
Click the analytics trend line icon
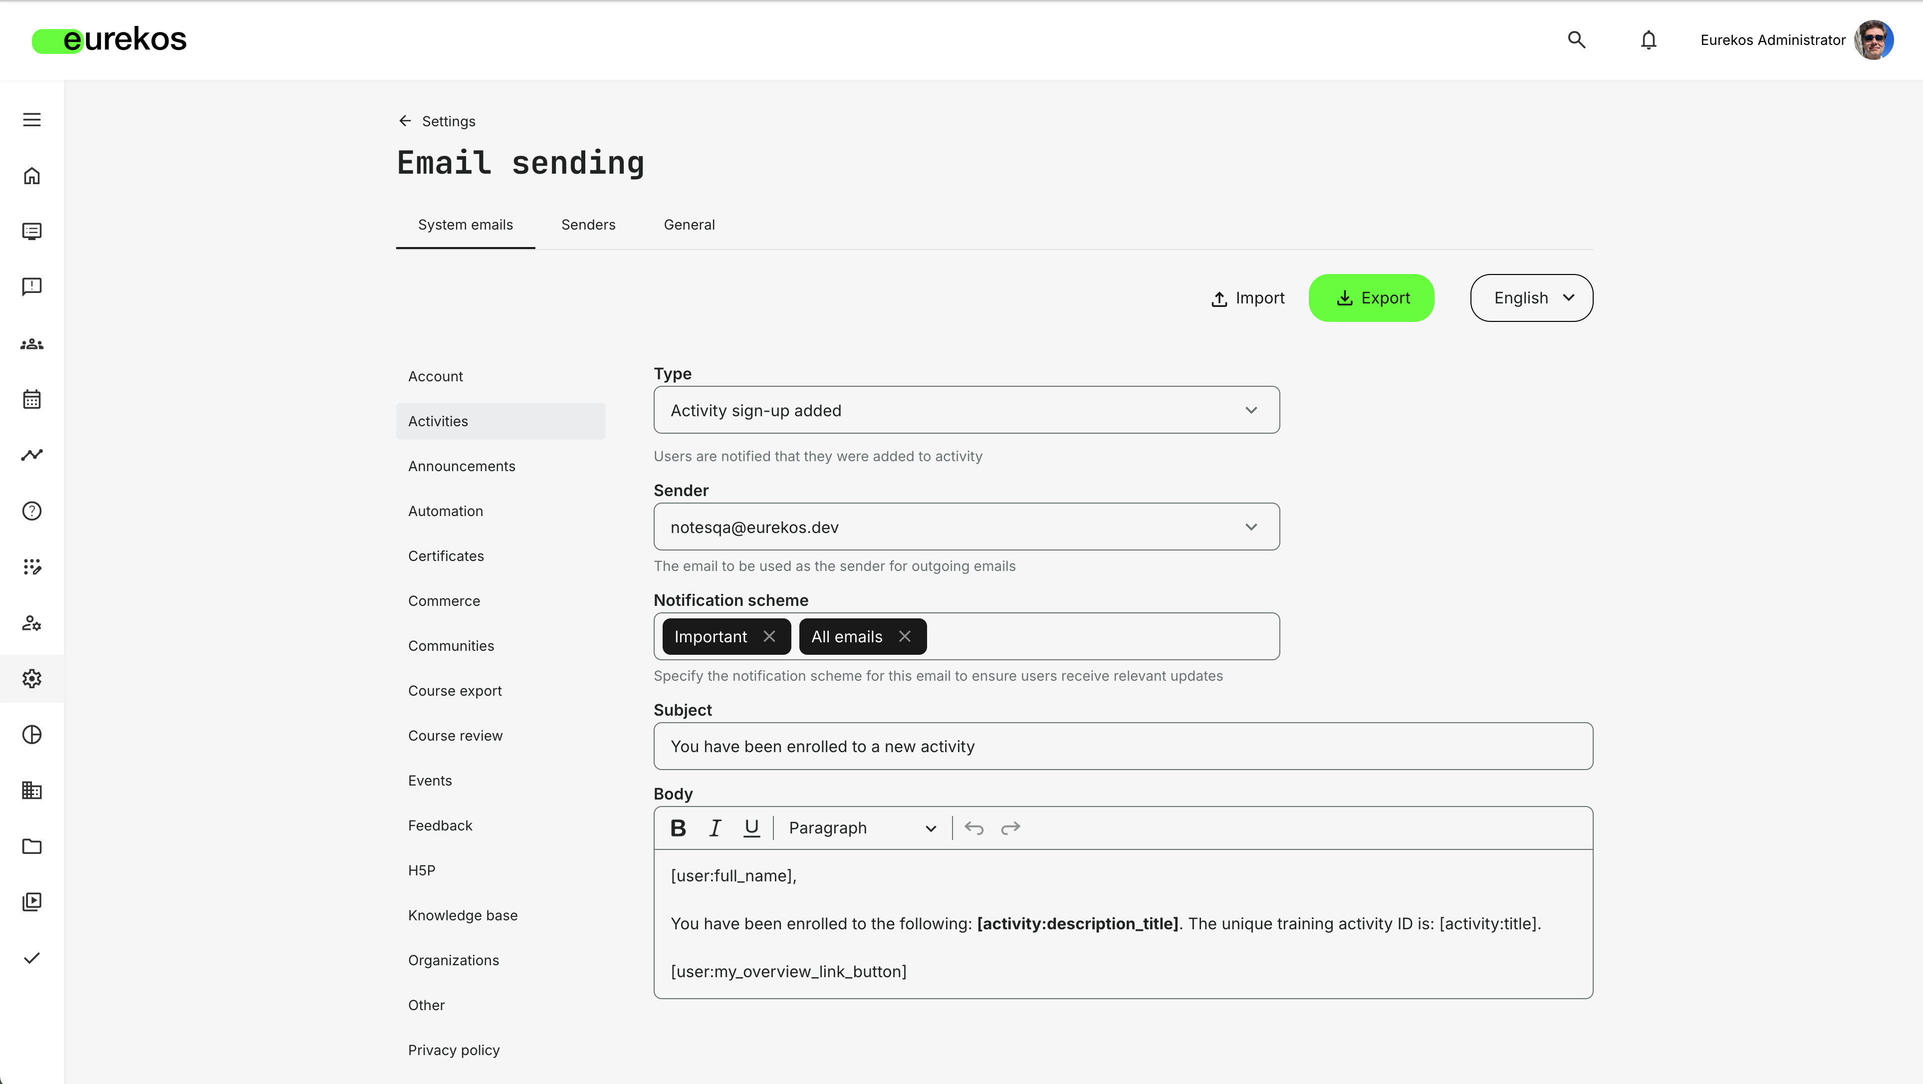coord(31,455)
